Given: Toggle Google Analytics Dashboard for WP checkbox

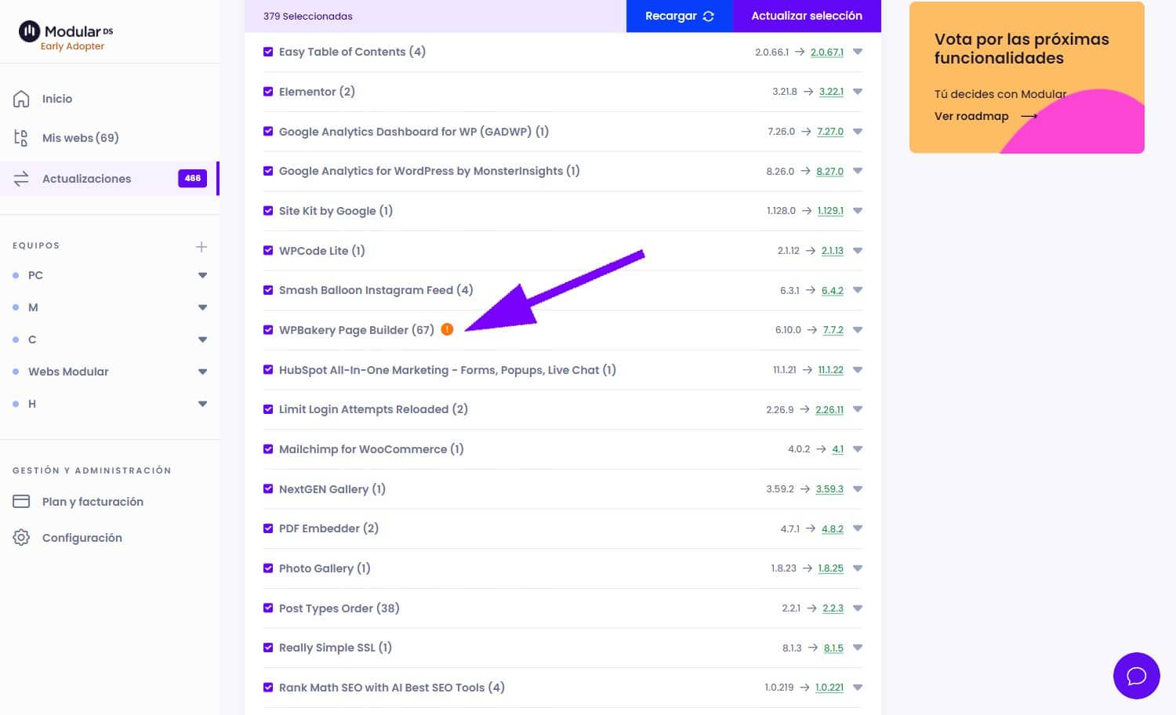Looking at the screenshot, I should [x=268, y=131].
